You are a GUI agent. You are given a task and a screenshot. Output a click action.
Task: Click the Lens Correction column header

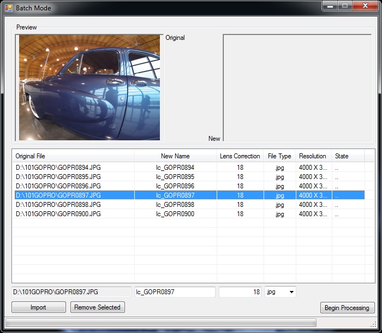point(240,156)
